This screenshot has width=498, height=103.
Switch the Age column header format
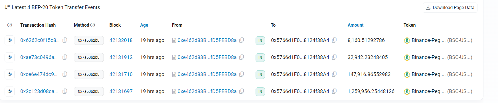[x=144, y=25]
